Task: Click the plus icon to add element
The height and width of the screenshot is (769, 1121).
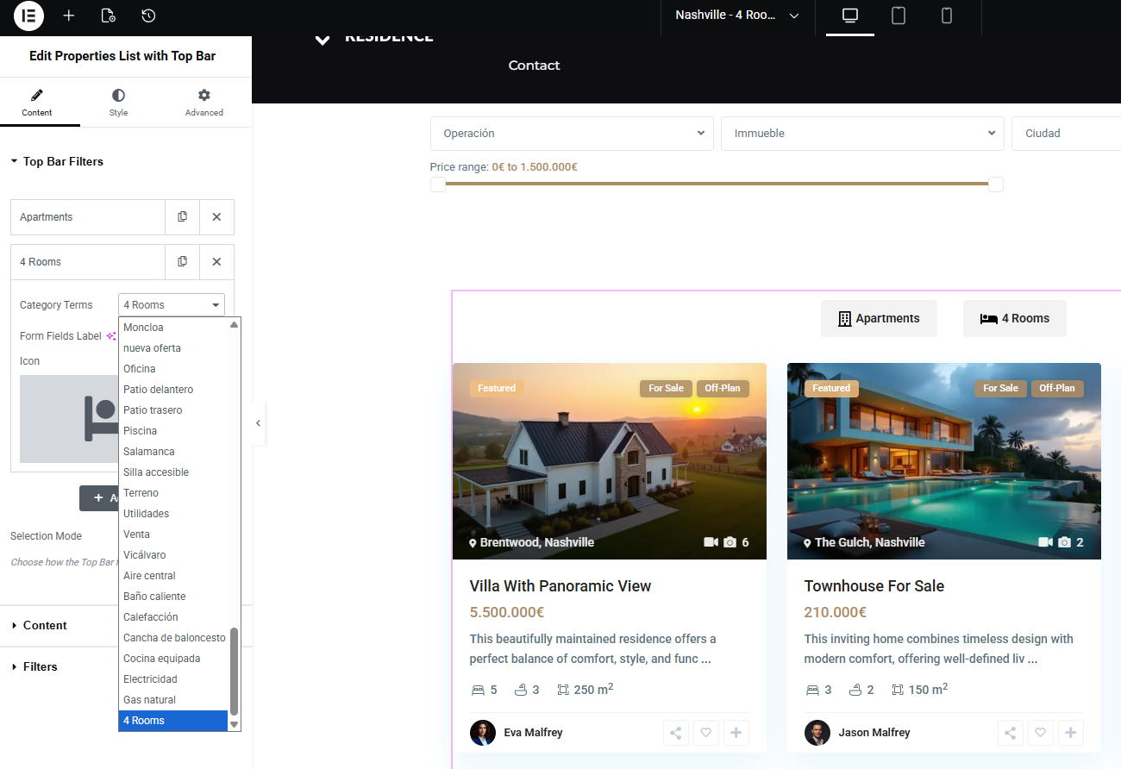Action: tap(69, 16)
